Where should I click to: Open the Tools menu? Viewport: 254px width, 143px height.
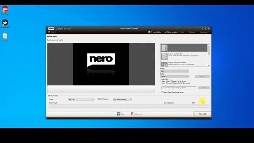click(183, 32)
